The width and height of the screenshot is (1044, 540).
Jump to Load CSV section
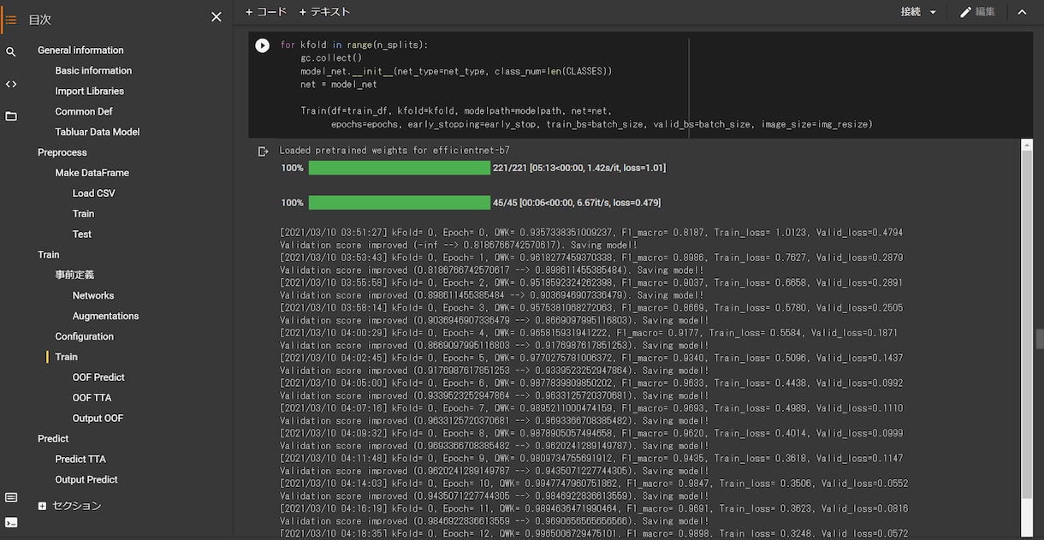click(94, 193)
